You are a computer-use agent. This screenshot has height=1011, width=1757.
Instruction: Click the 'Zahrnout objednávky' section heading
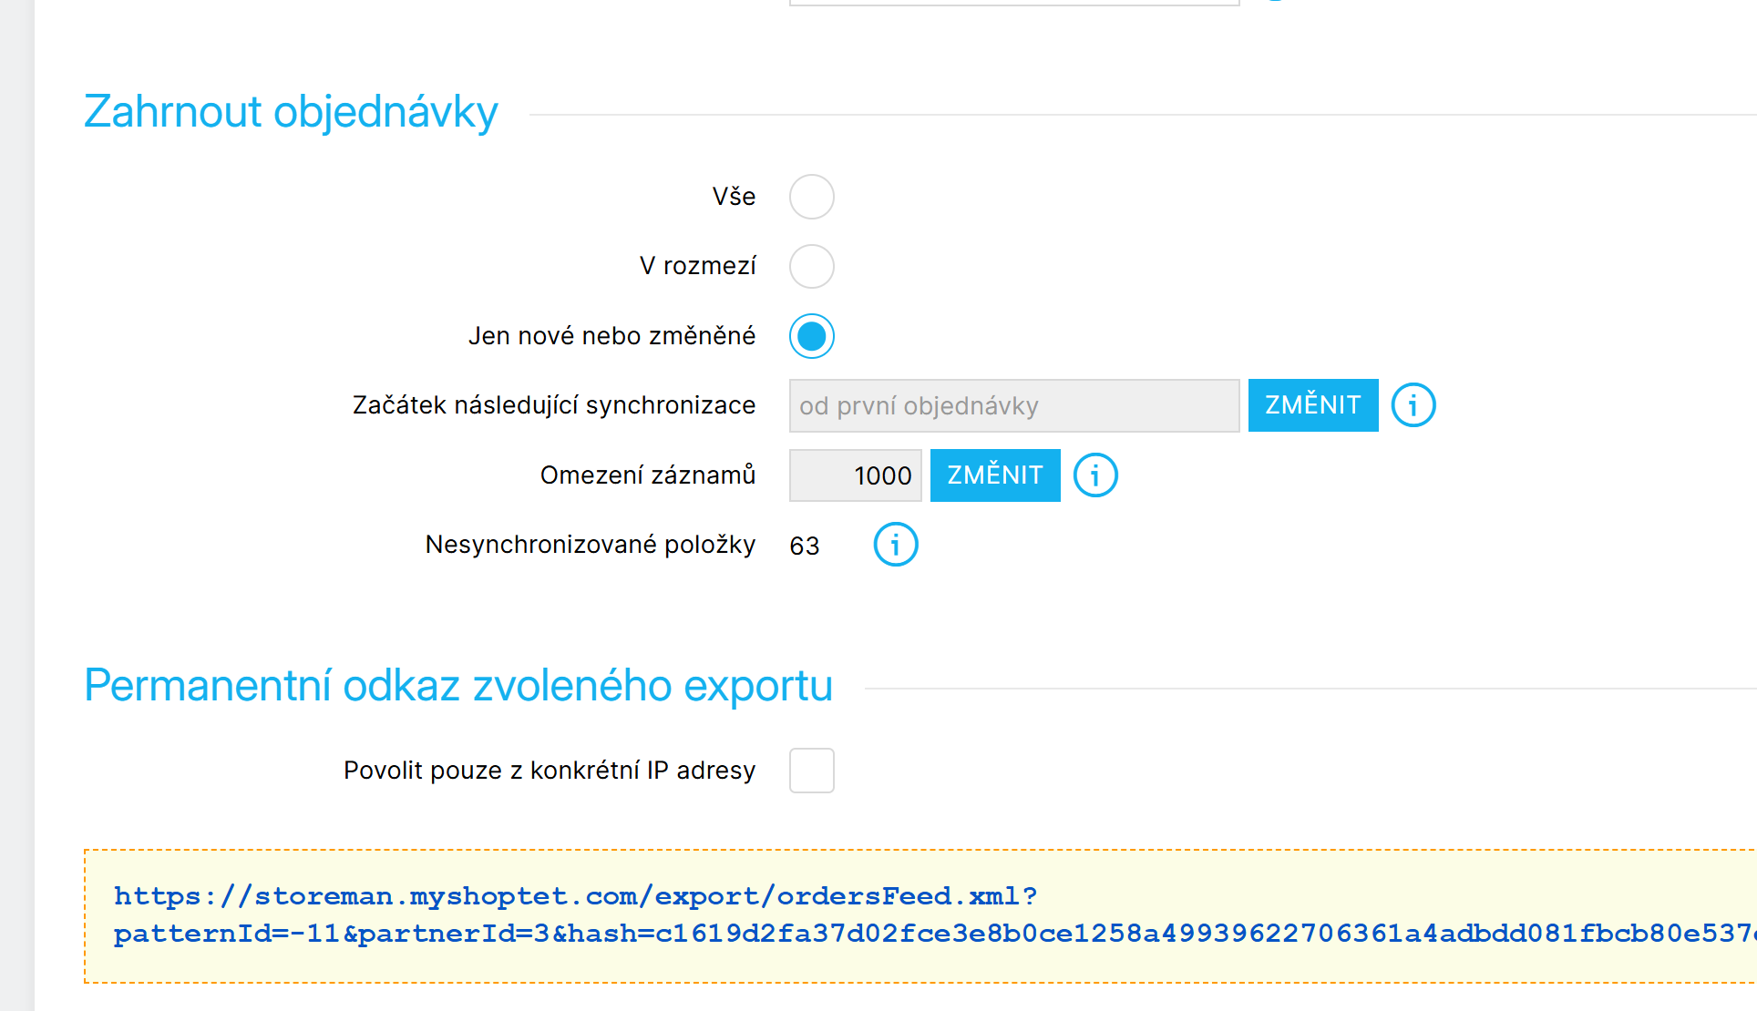point(291,112)
